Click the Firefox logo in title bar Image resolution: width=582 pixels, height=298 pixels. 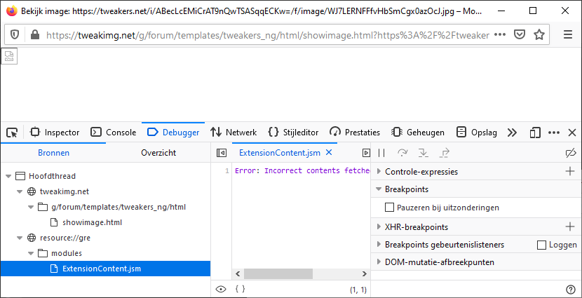[12, 11]
